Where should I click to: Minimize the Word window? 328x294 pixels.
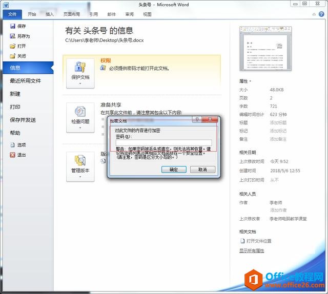pos(295,4)
